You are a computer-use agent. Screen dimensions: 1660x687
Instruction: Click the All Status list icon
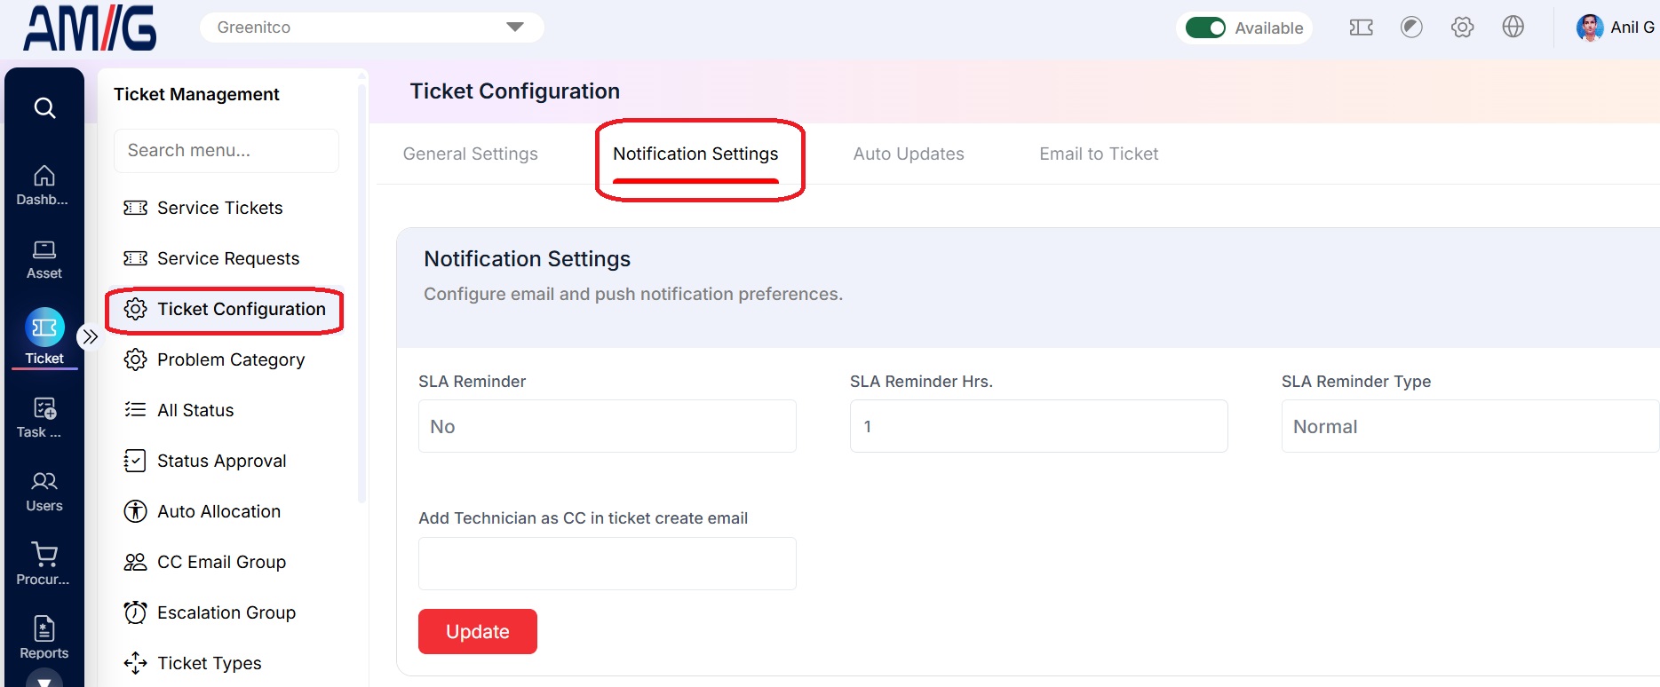[x=135, y=410]
